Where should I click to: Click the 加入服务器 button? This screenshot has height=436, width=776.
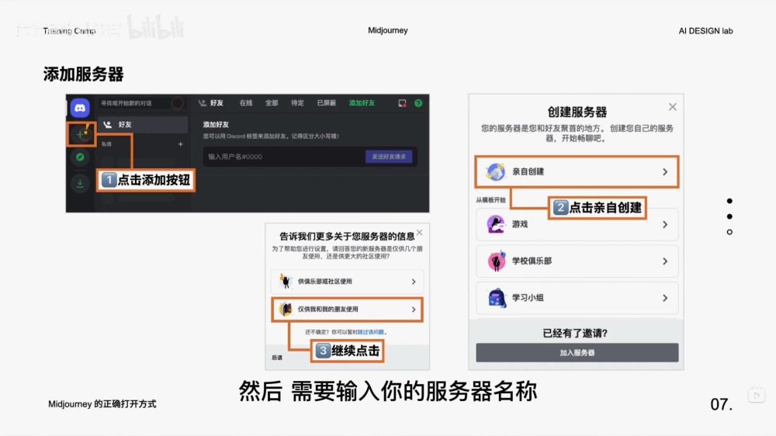pyautogui.click(x=577, y=353)
